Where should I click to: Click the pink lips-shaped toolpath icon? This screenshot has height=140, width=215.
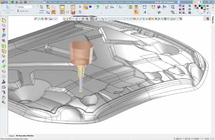(4, 25)
